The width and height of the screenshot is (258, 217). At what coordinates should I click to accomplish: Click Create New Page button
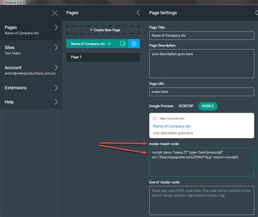point(103,30)
